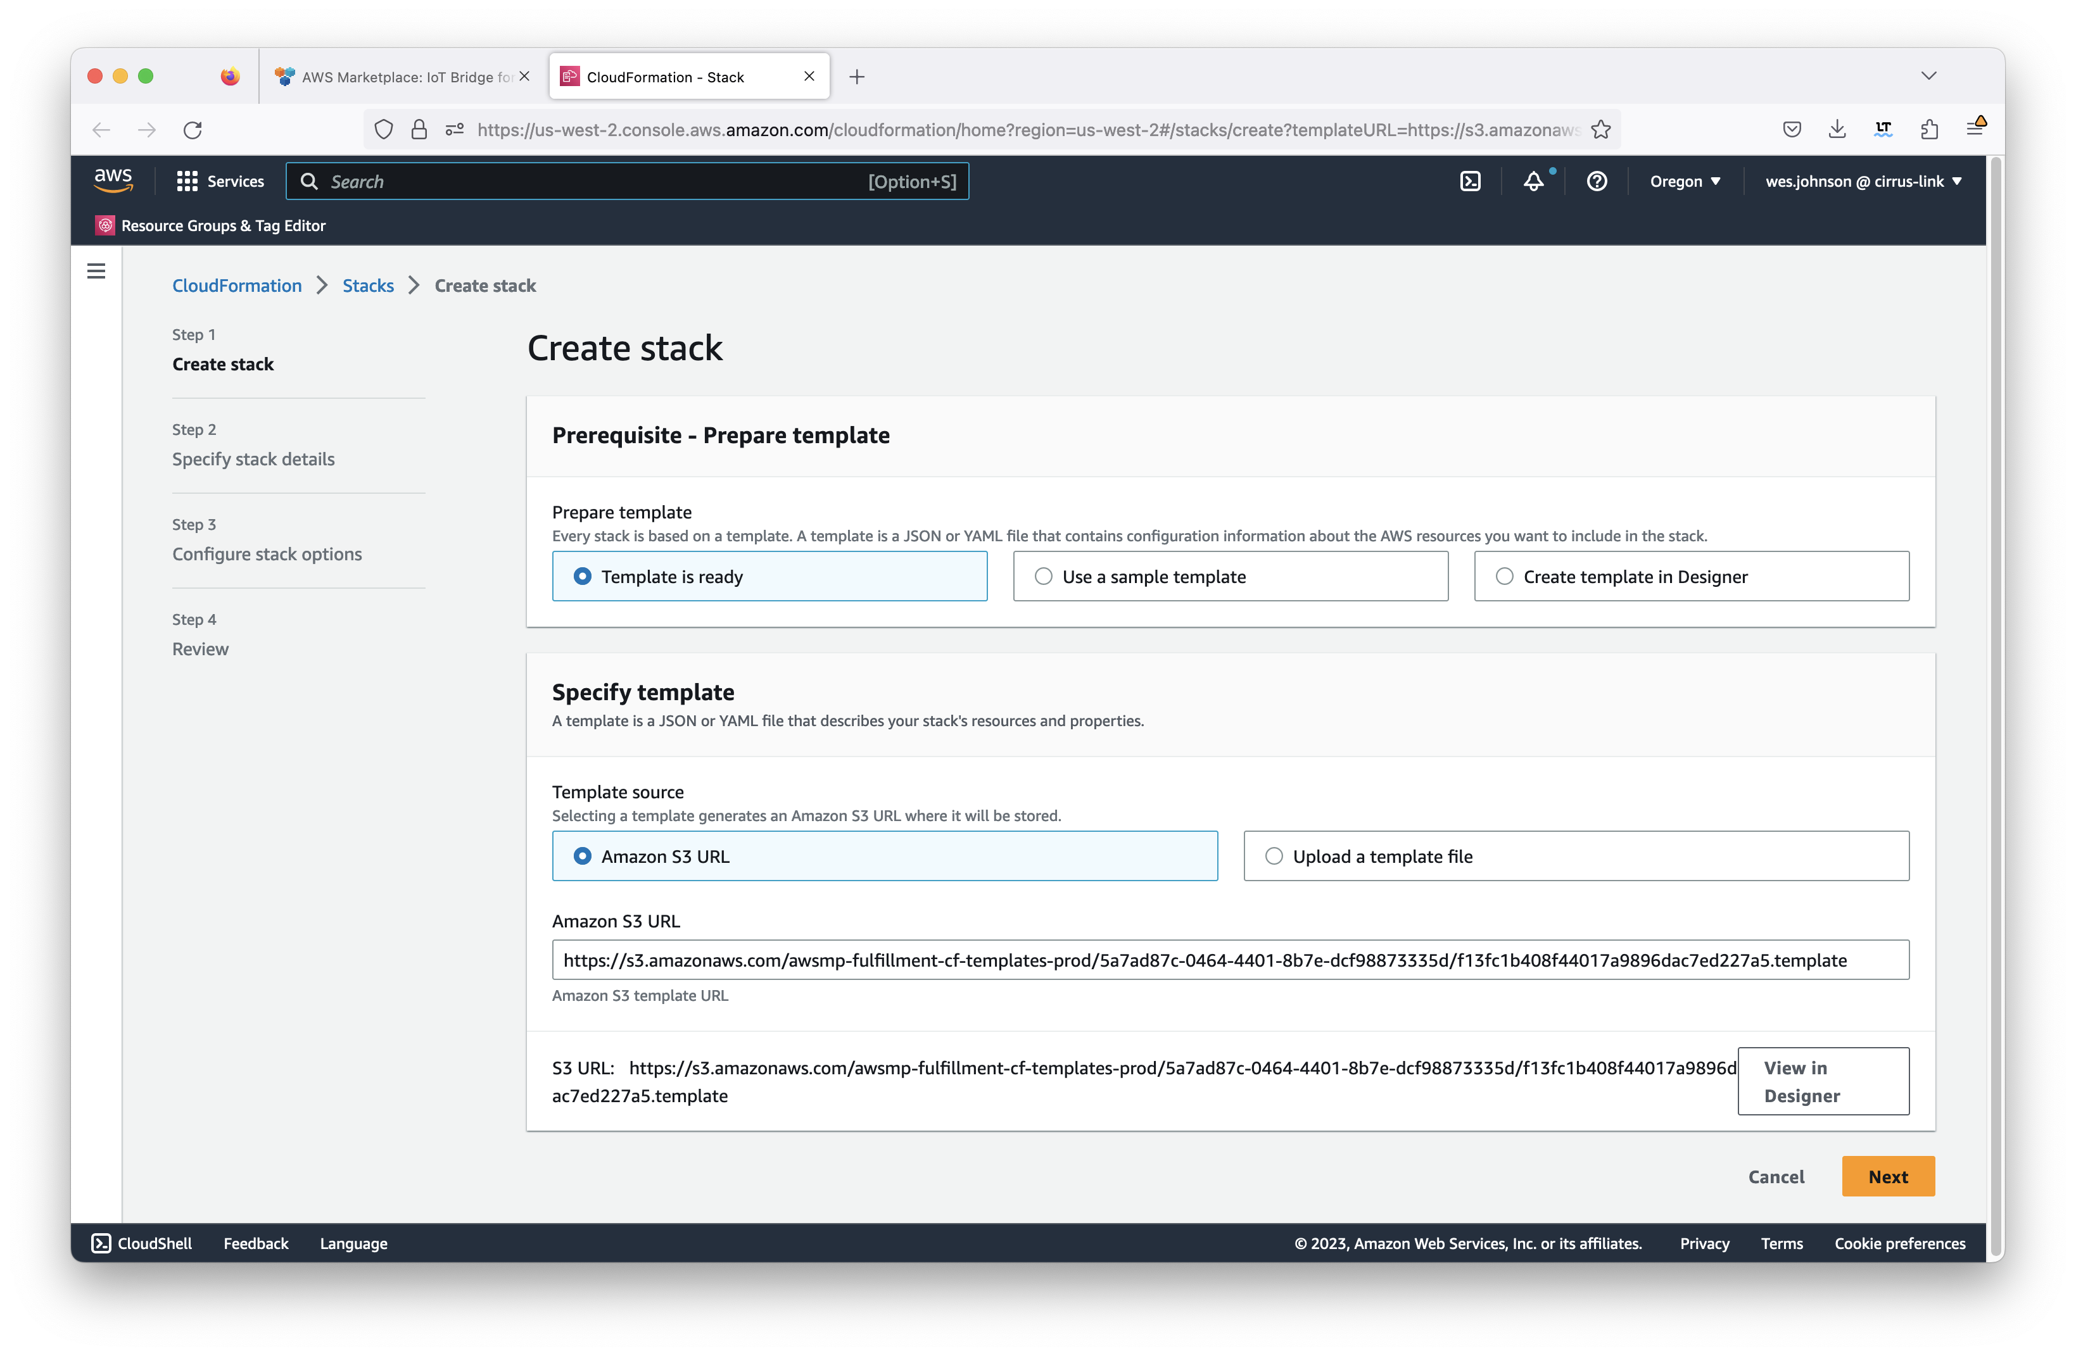Save page to Pocket

(x=1792, y=130)
